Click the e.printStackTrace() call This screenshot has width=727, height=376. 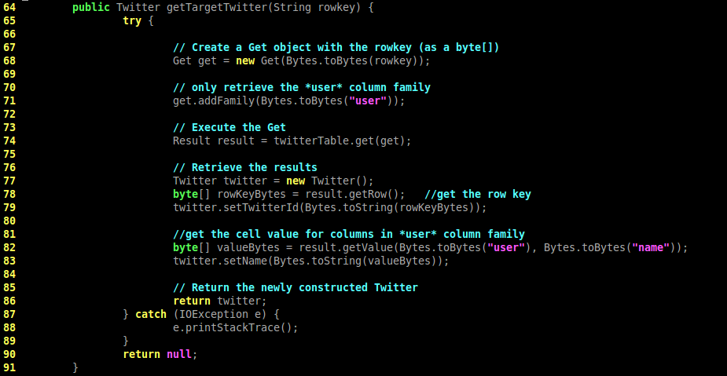click(x=236, y=327)
